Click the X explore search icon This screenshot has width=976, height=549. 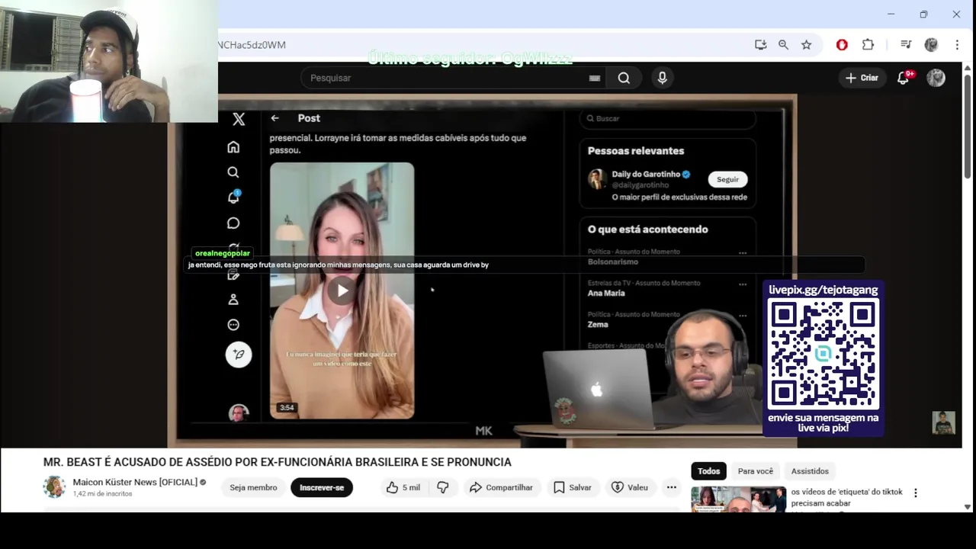click(233, 172)
